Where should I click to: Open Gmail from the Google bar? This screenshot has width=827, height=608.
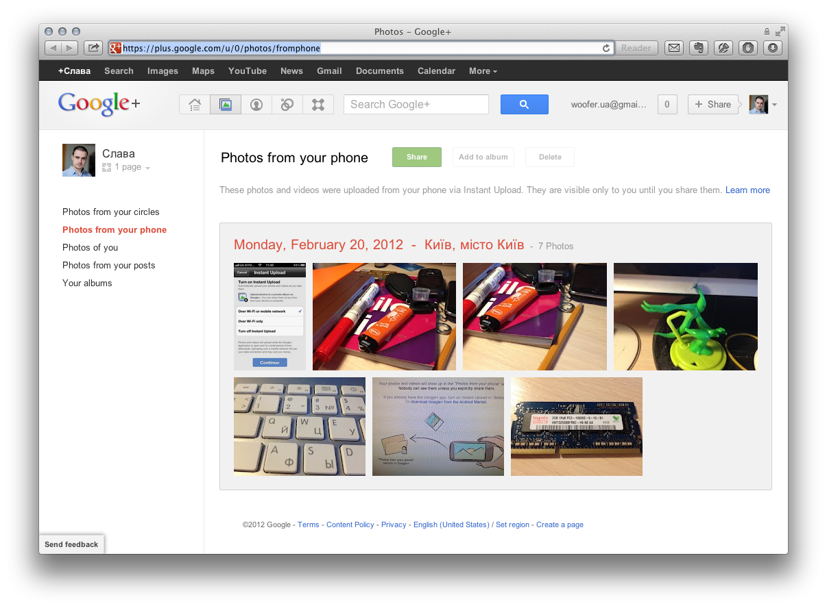[329, 71]
